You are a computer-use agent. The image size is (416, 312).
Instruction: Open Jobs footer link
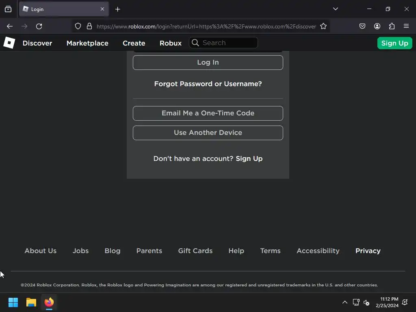(81, 251)
